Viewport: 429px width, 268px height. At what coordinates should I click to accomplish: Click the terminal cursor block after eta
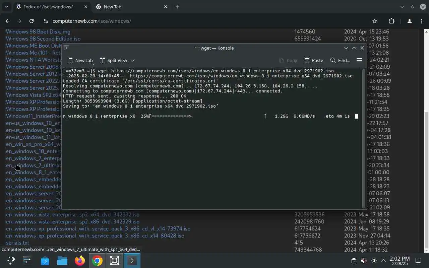click(357, 116)
